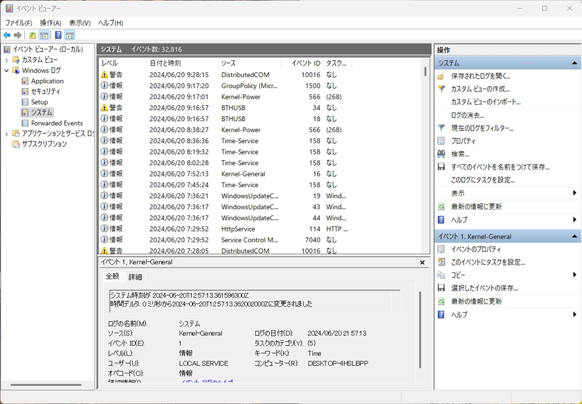Image resolution: width=582 pixels, height=404 pixels.
Task: Sort by the イベント ID column header
Action: pos(302,64)
